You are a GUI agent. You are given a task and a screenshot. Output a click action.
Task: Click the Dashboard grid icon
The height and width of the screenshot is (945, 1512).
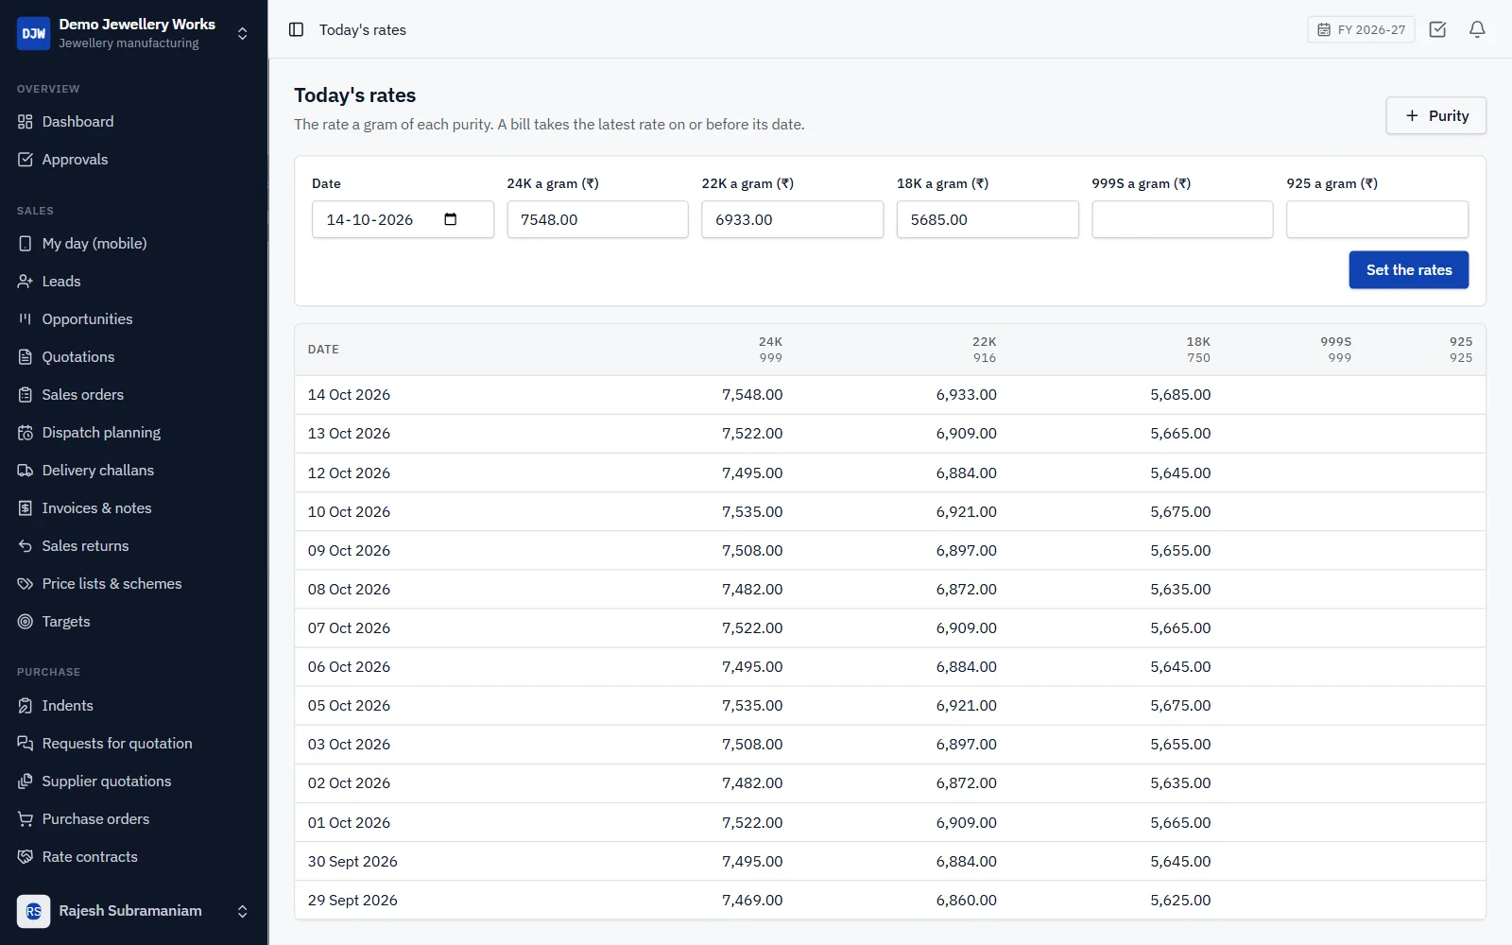[26, 122]
